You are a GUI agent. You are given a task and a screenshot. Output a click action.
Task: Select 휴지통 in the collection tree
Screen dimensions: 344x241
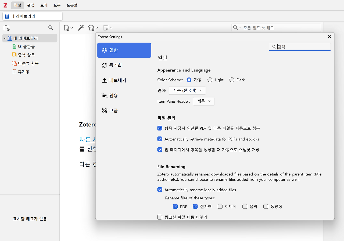pyautogui.click(x=30, y=72)
